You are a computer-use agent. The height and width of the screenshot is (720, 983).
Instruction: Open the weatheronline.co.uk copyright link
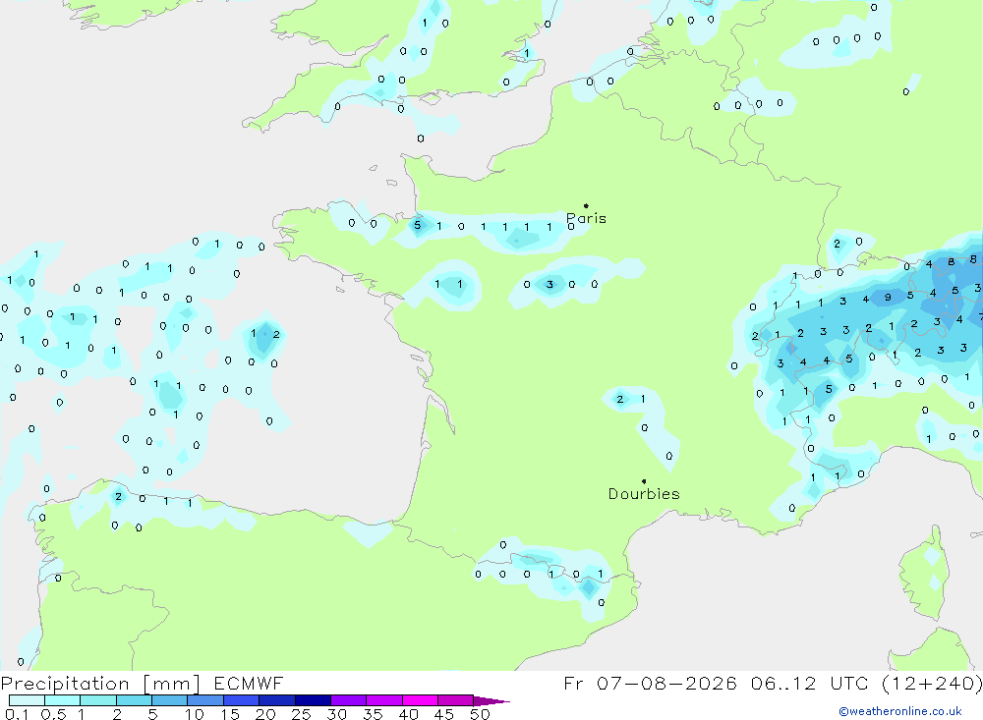pyautogui.click(x=900, y=711)
